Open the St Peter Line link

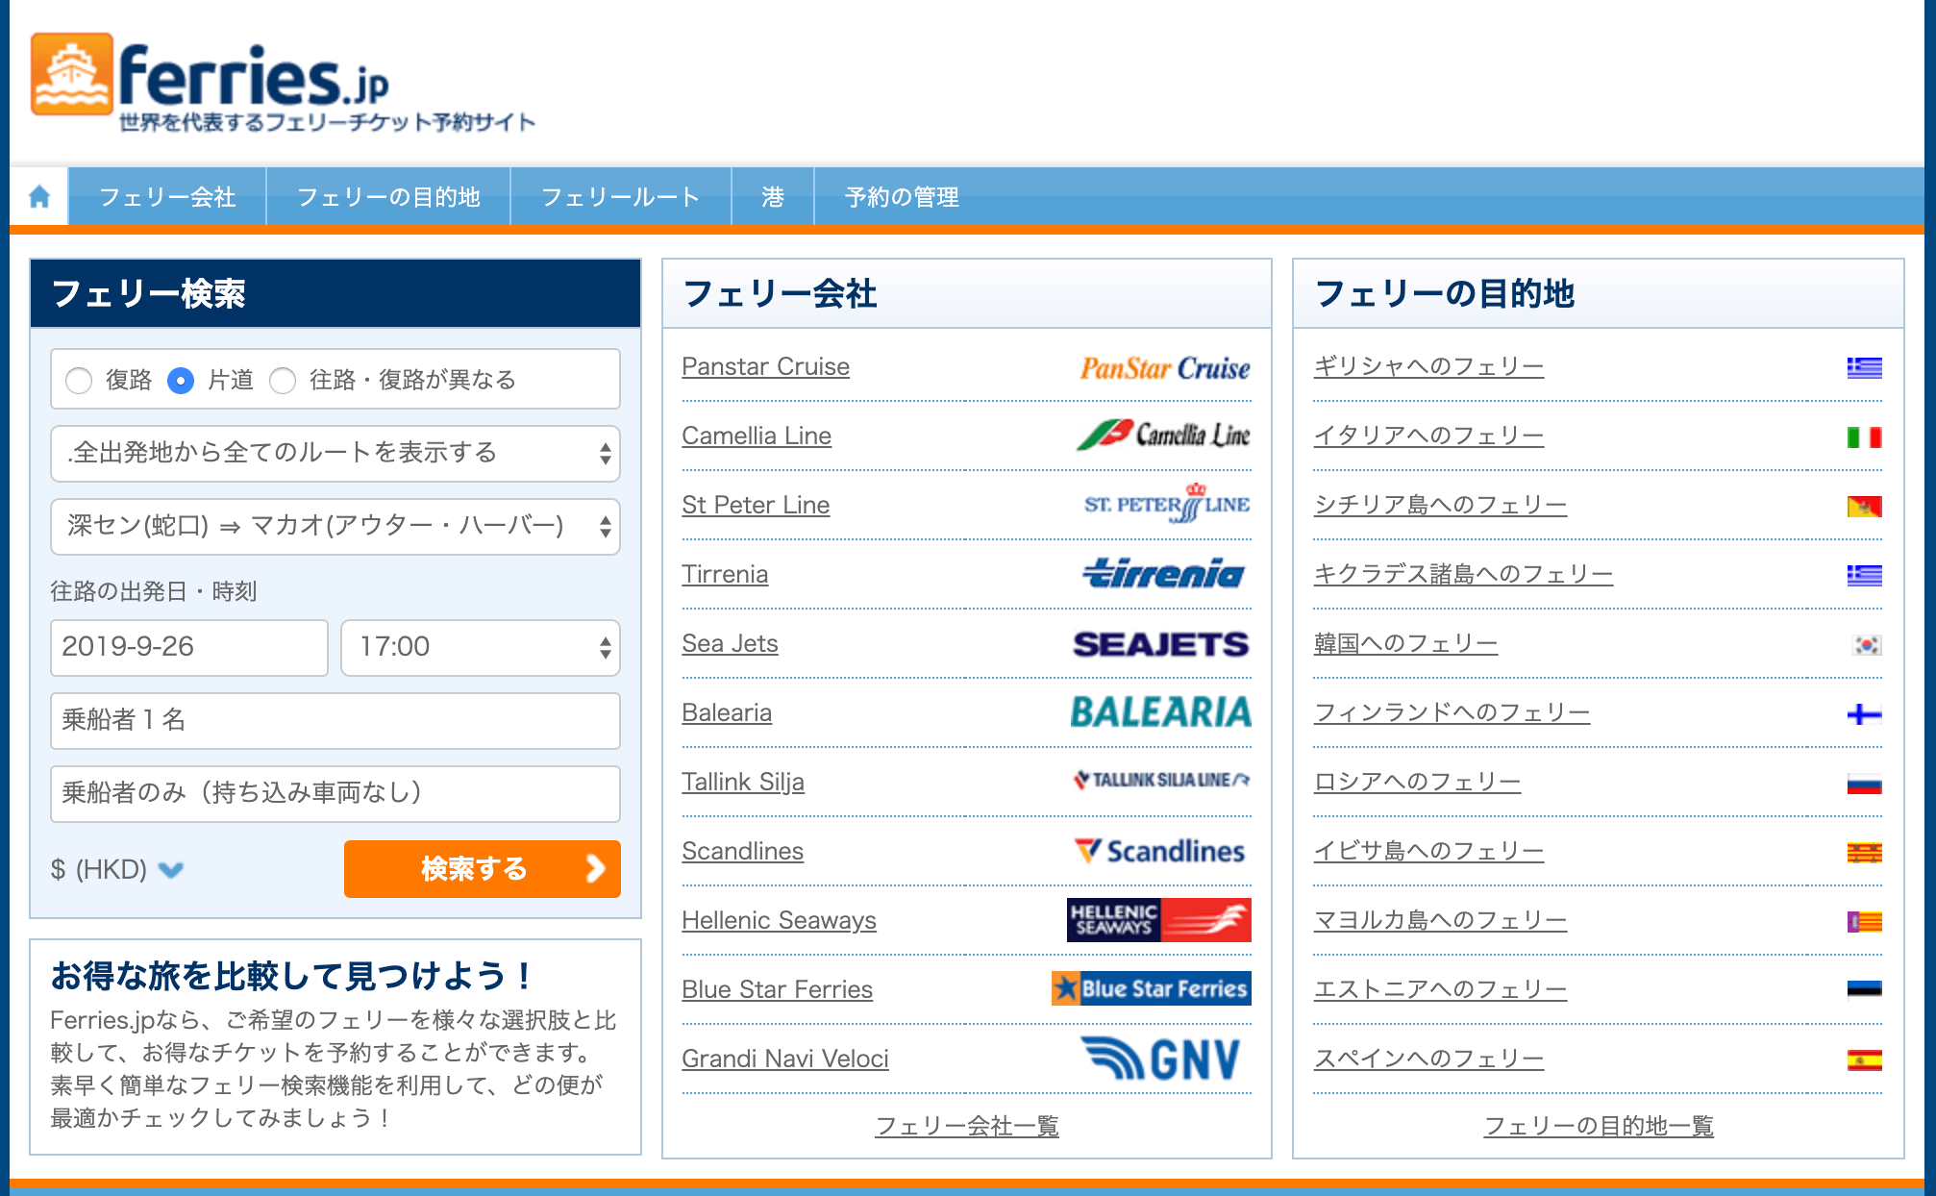point(756,505)
